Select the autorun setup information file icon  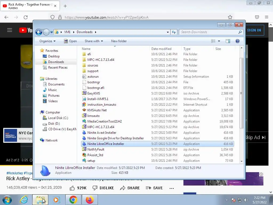click(84, 77)
